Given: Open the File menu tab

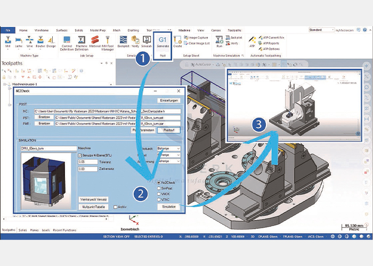Looking at the screenshot, I should (8, 30).
